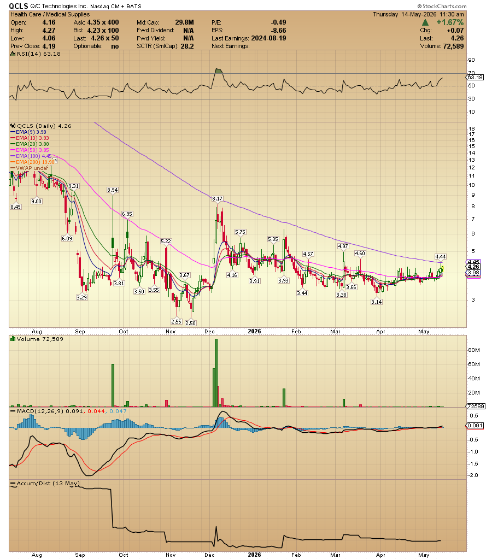Click the Thursday 14-May-2026 11:30 am timestamp

pyautogui.click(x=418, y=14)
